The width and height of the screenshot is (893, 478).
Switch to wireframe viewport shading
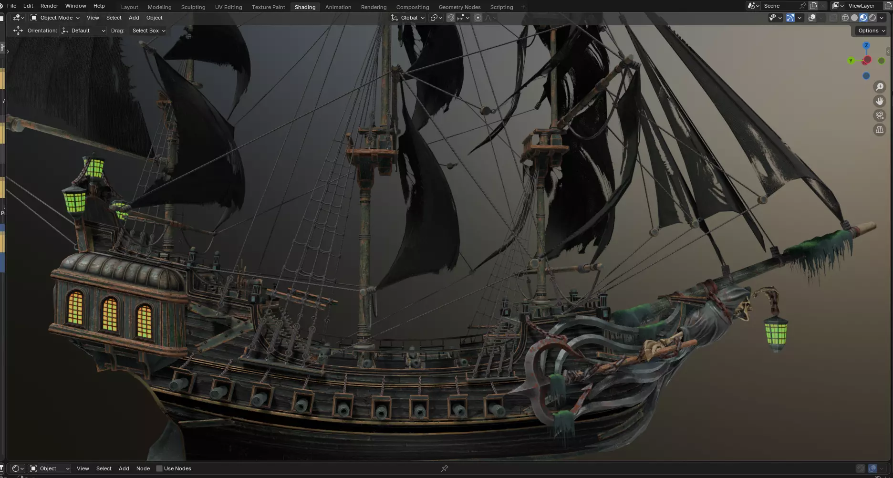pos(845,18)
